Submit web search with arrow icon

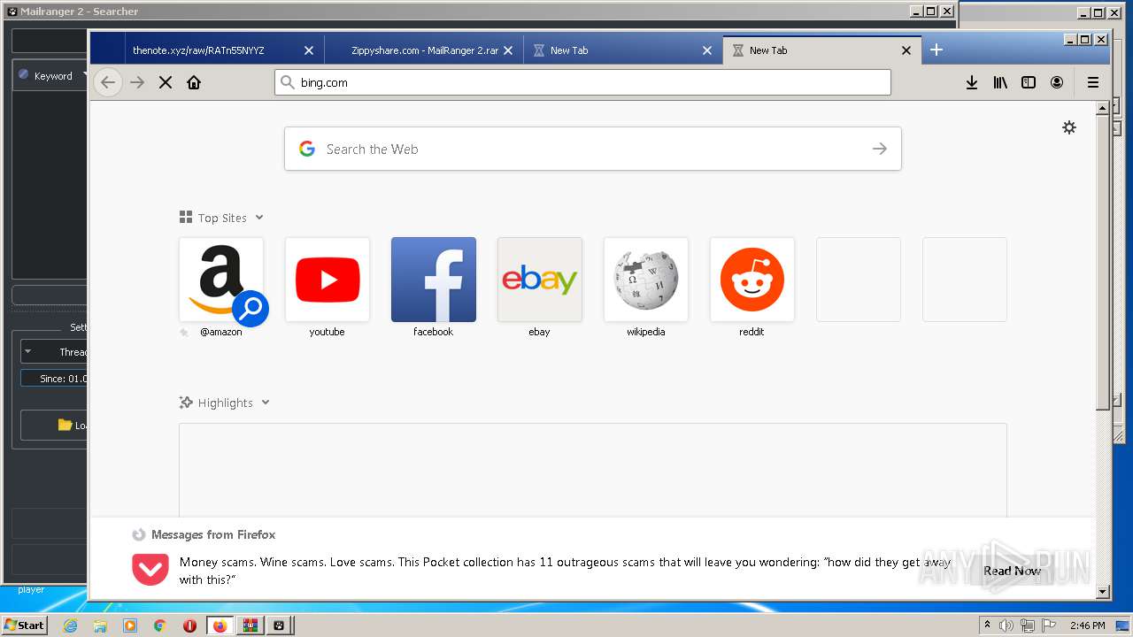pyautogui.click(x=879, y=149)
